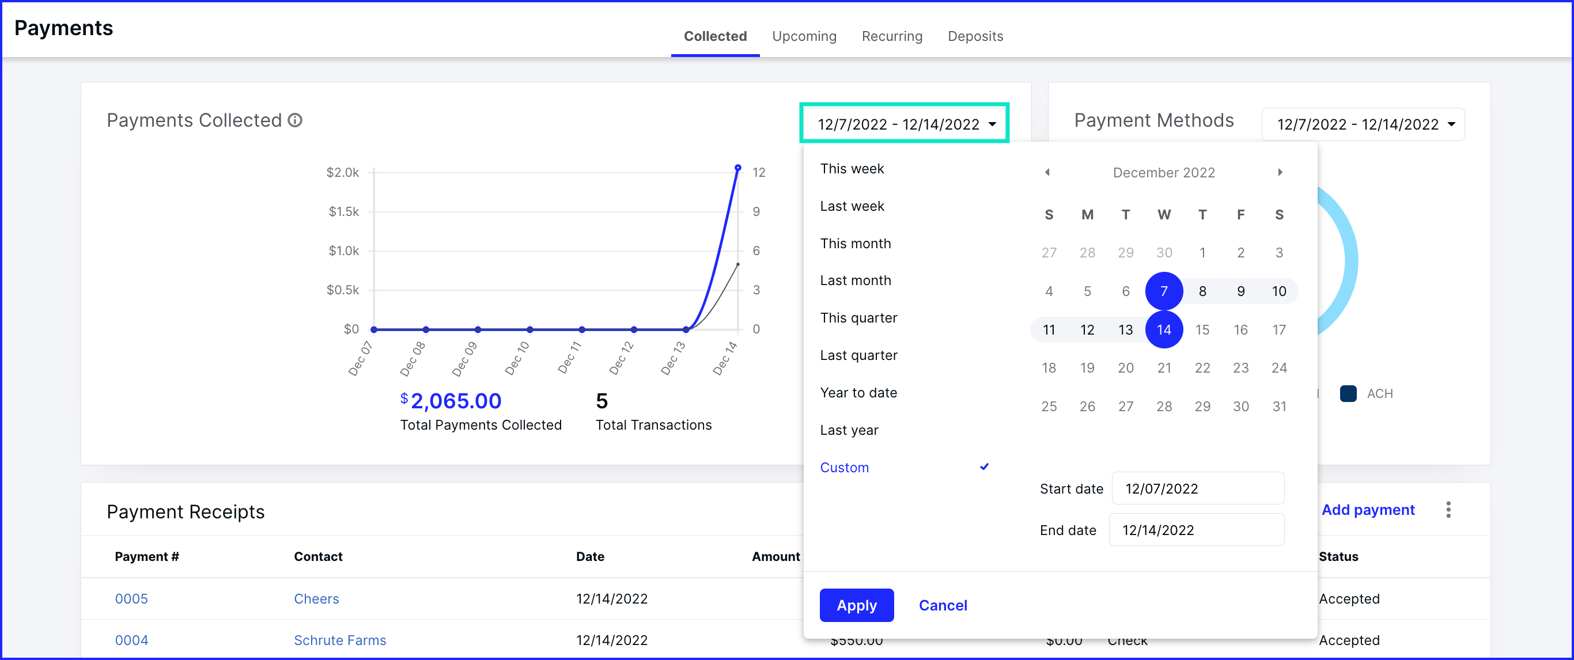This screenshot has width=1574, height=660.
Task: Pick December 10 on calendar
Action: pyautogui.click(x=1279, y=291)
